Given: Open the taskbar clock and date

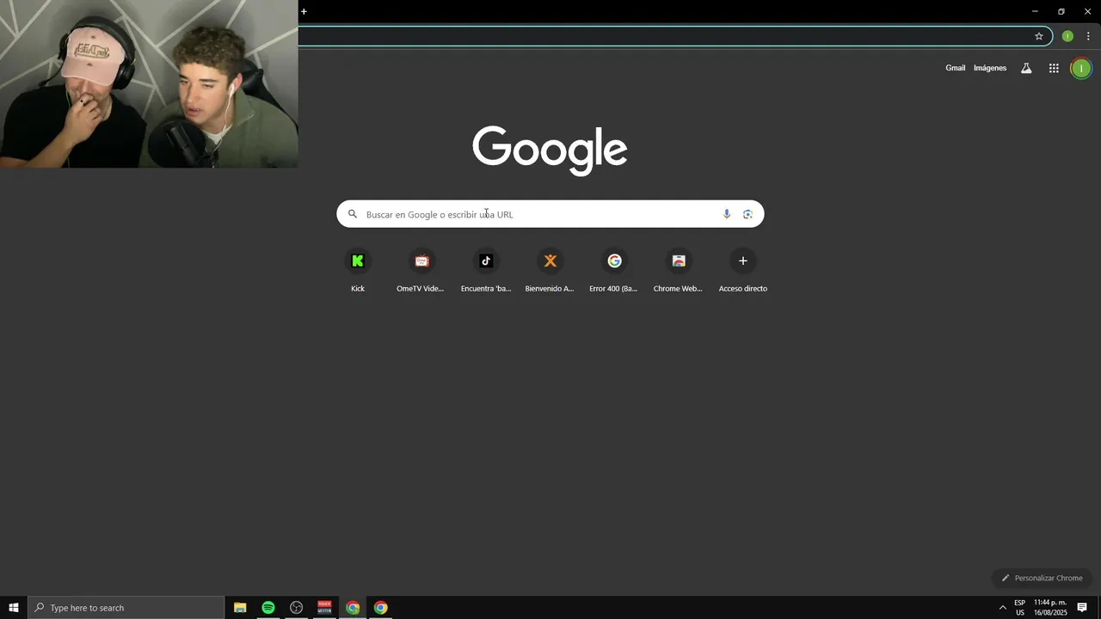Looking at the screenshot, I should 1050,608.
